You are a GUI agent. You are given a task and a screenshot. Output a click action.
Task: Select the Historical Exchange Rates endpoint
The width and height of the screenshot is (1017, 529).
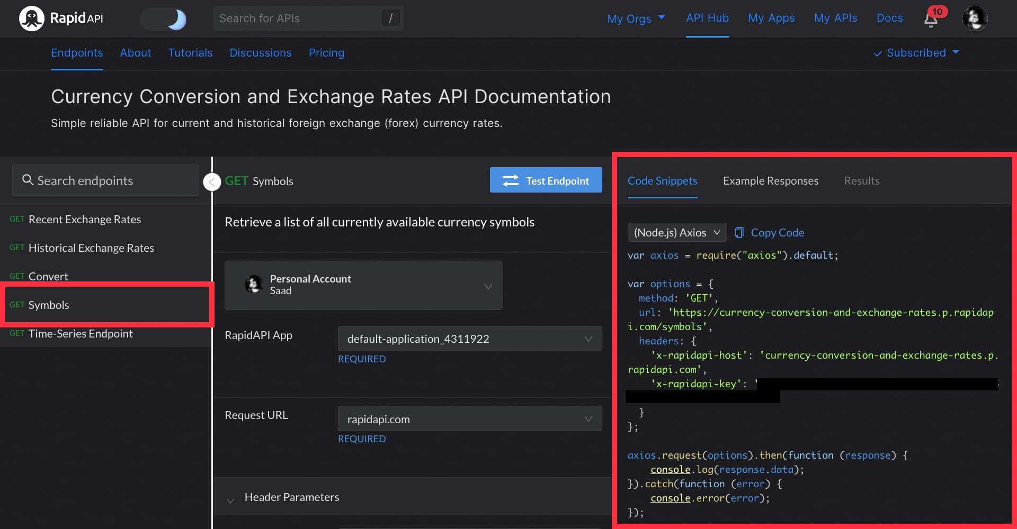point(105,248)
